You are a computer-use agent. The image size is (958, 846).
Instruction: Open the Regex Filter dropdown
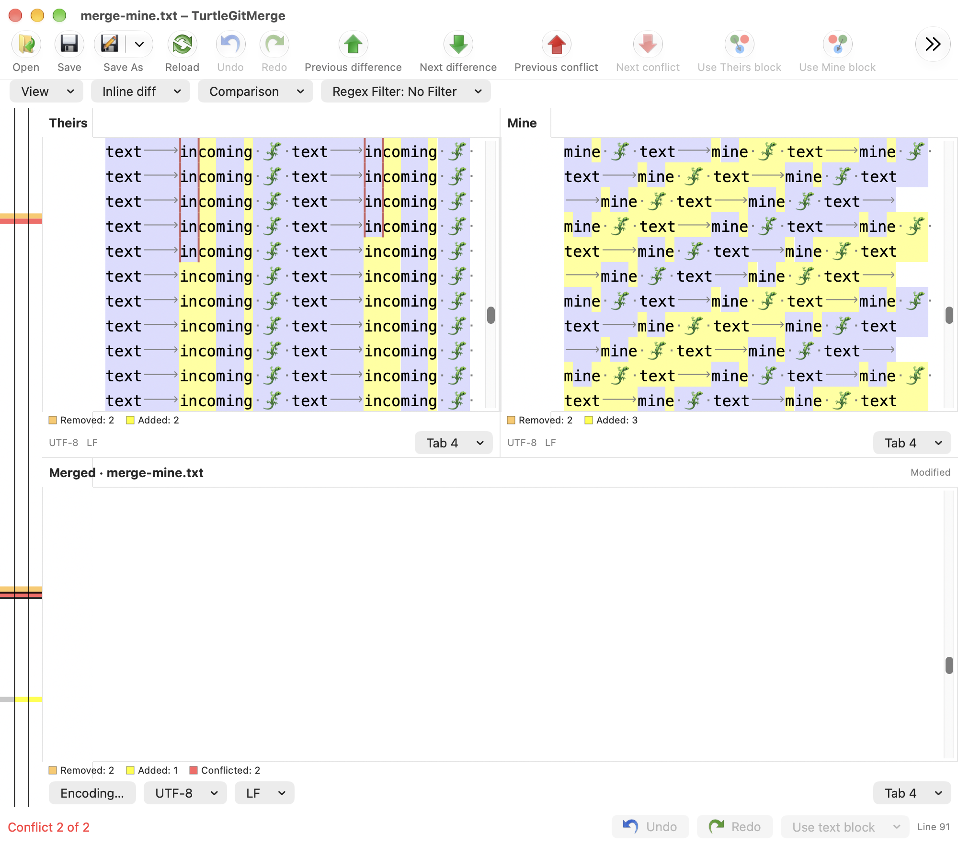click(x=406, y=91)
